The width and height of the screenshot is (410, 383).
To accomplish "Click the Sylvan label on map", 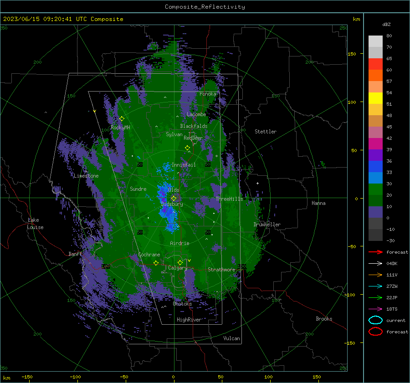I will pyautogui.click(x=174, y=134).
